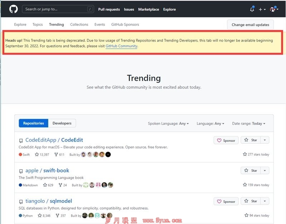
Task: Star the CodeEdit repository
Action: point(251,140)
